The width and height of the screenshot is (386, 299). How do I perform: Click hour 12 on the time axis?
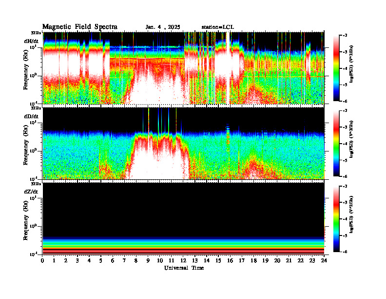pos(183,260)
